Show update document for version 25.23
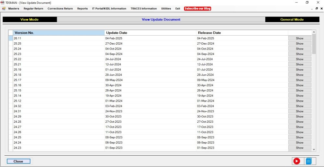The width and height of the screenshot is (324, 167). click(x=300, y=54)
